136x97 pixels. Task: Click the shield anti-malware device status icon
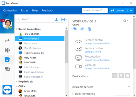point(121,76)
